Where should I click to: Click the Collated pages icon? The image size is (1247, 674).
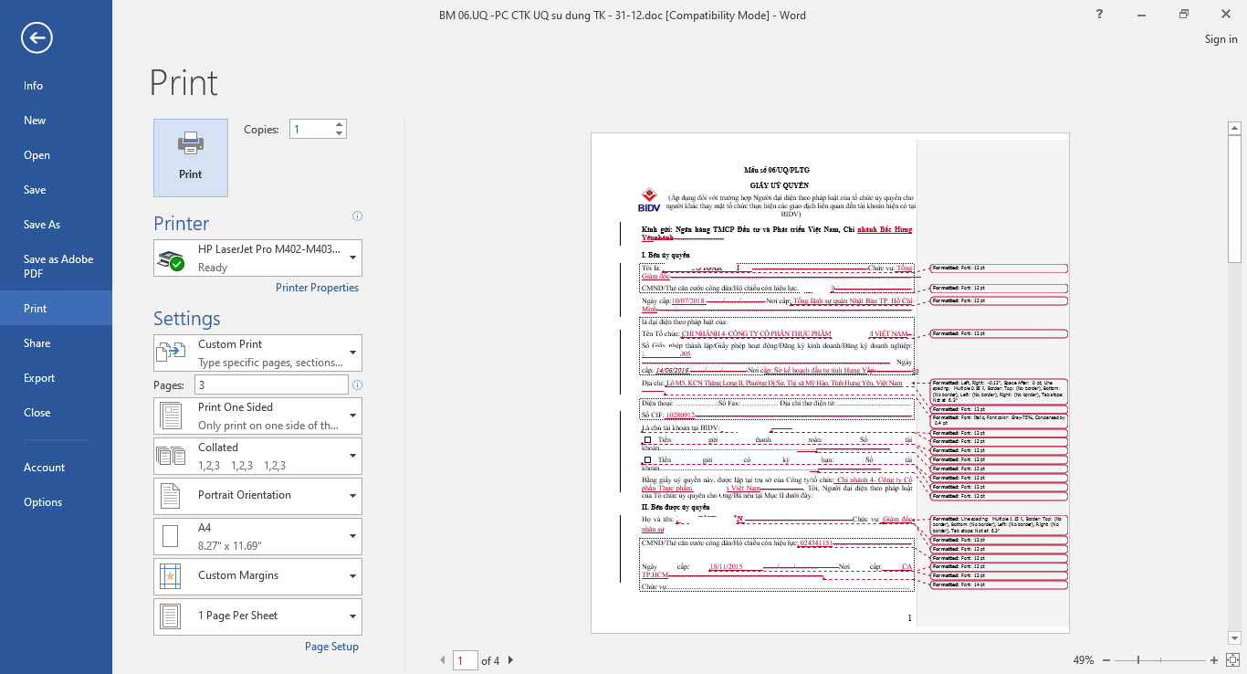(171, 456)
